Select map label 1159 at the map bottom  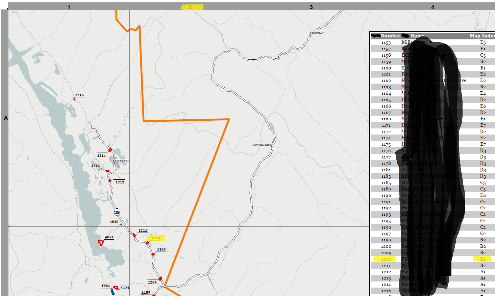(146, 292)
